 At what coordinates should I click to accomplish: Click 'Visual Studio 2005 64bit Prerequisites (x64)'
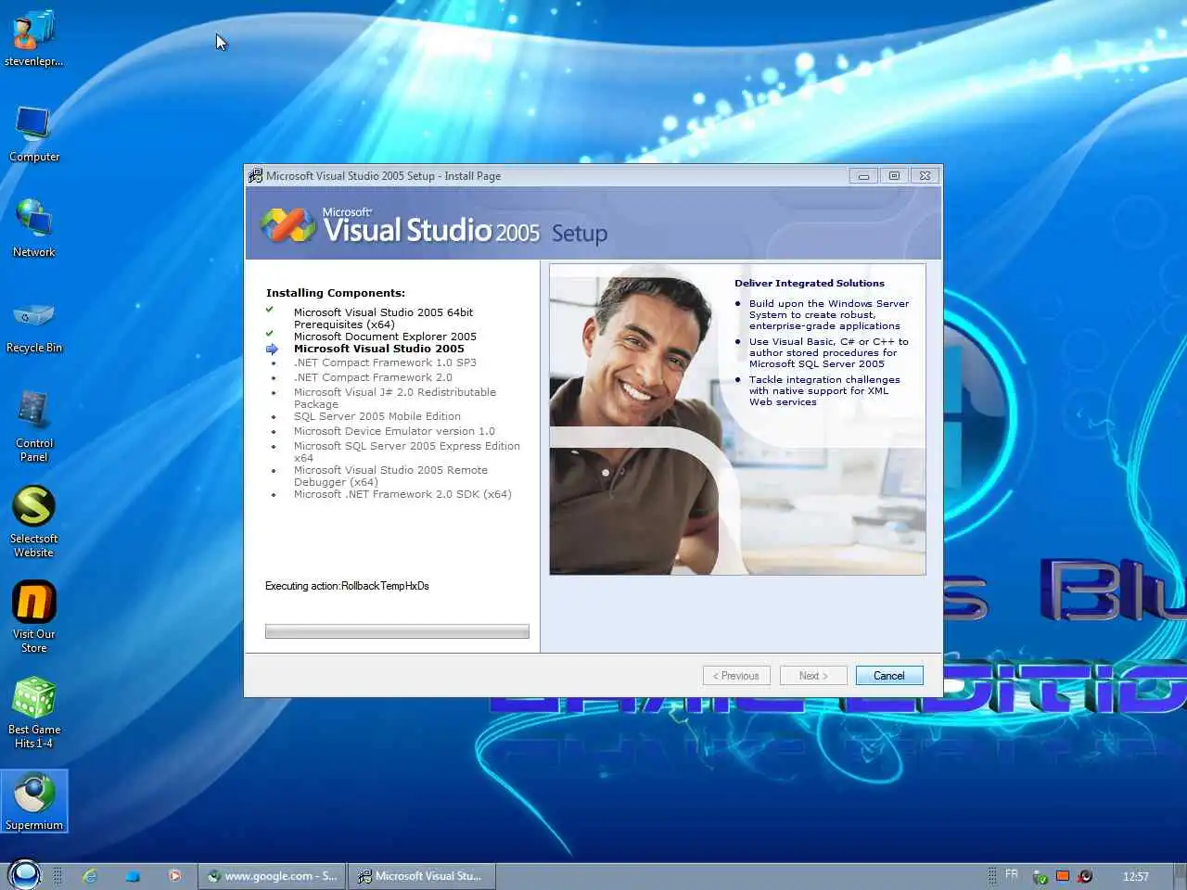click(383, 318)
